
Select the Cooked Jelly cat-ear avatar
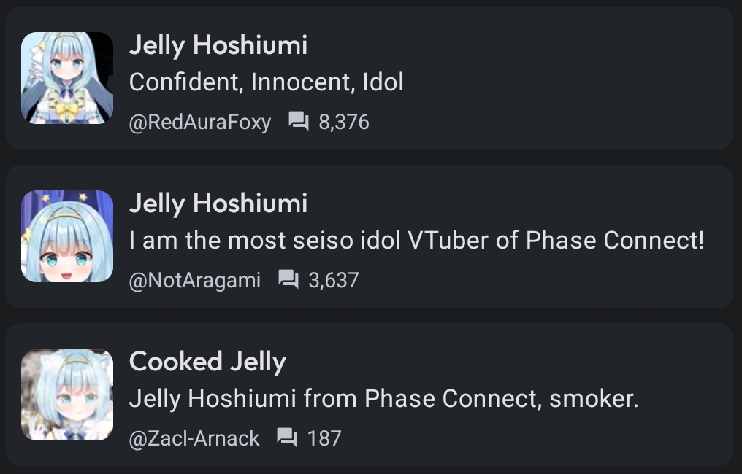coord(67,395)
